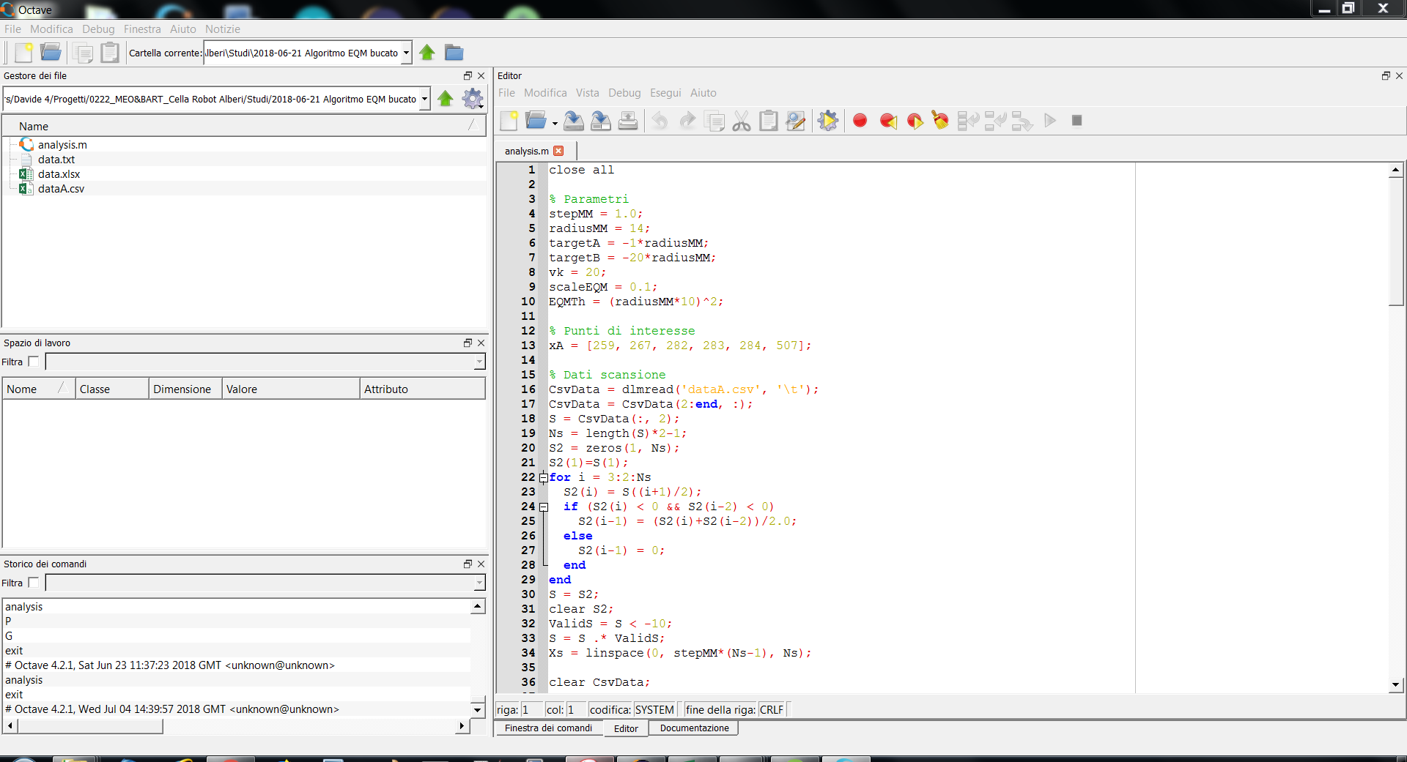Image resolution: width=1407 pixels, height=762 pixels.
Task: Open the Notizie menu
Action: (x=223, y=29)
